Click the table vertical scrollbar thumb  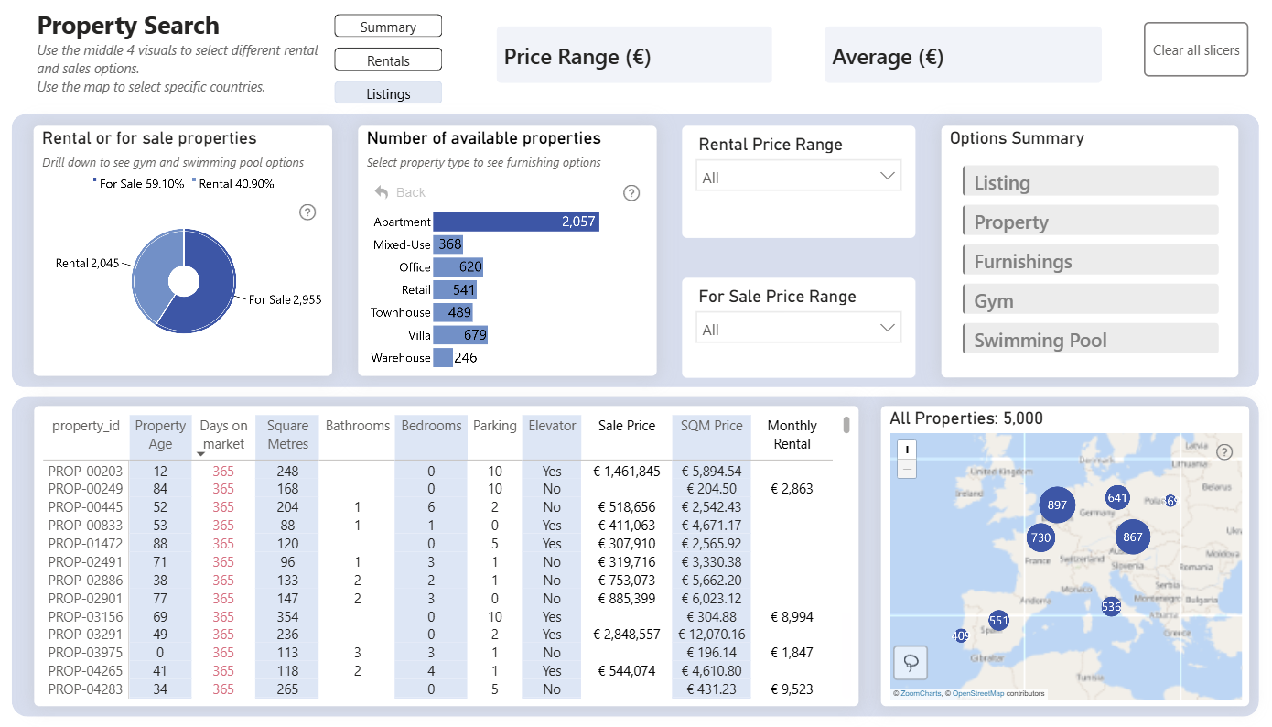pyautogui.click(x=846, y=425)
